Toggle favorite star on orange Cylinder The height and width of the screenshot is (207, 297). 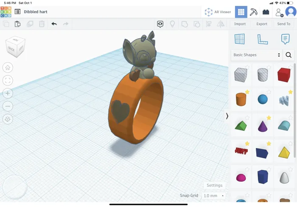[x=247, y=92]
